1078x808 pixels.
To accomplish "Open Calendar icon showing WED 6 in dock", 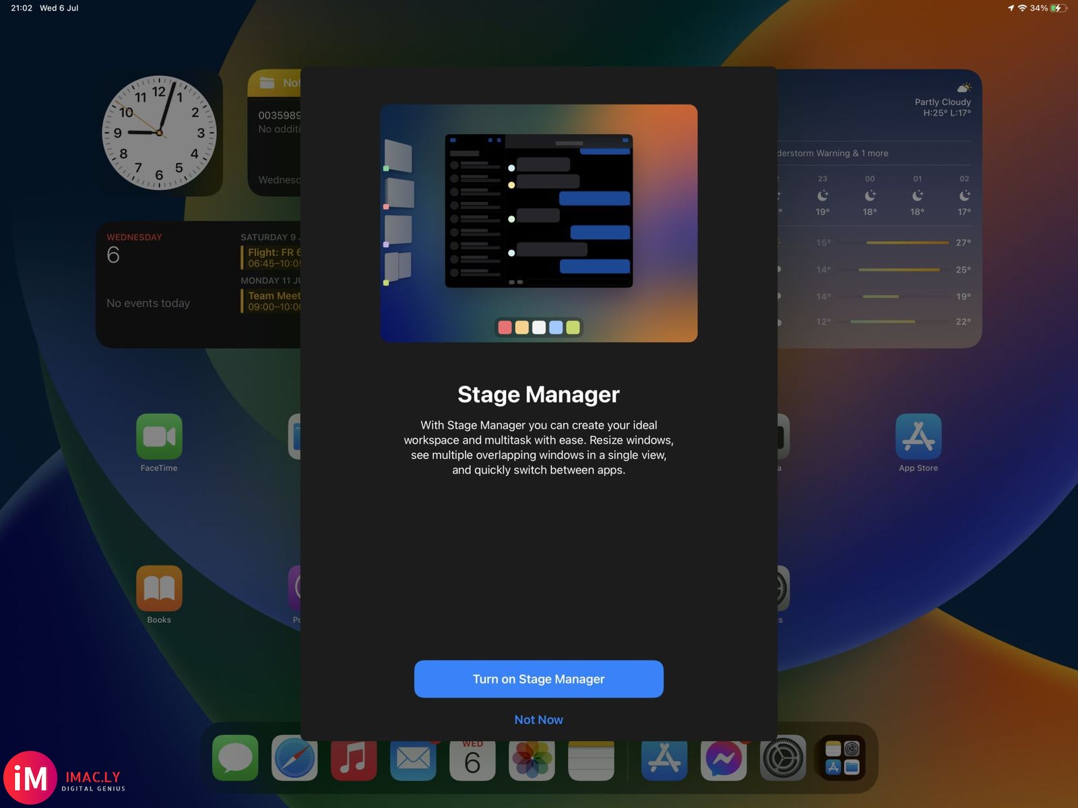I will coord(472,760).
